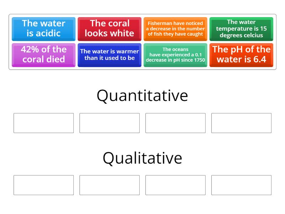Select the '42% of the coral died' card
Image resolution: width=285 pixels, height=214 pixels.
tap(43, 55)
